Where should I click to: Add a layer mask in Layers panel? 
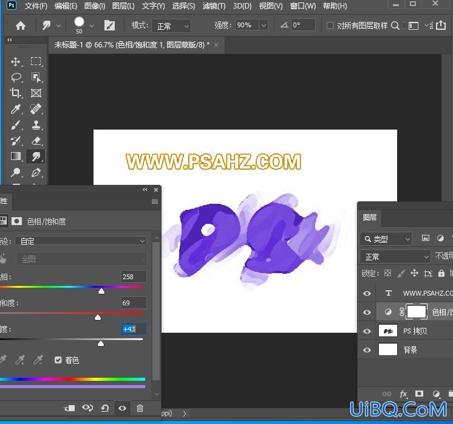[x=419, y=394]
